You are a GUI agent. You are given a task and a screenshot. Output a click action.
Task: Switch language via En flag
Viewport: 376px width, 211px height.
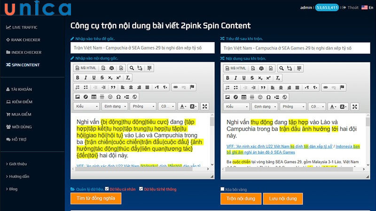(x=368, y=8)
